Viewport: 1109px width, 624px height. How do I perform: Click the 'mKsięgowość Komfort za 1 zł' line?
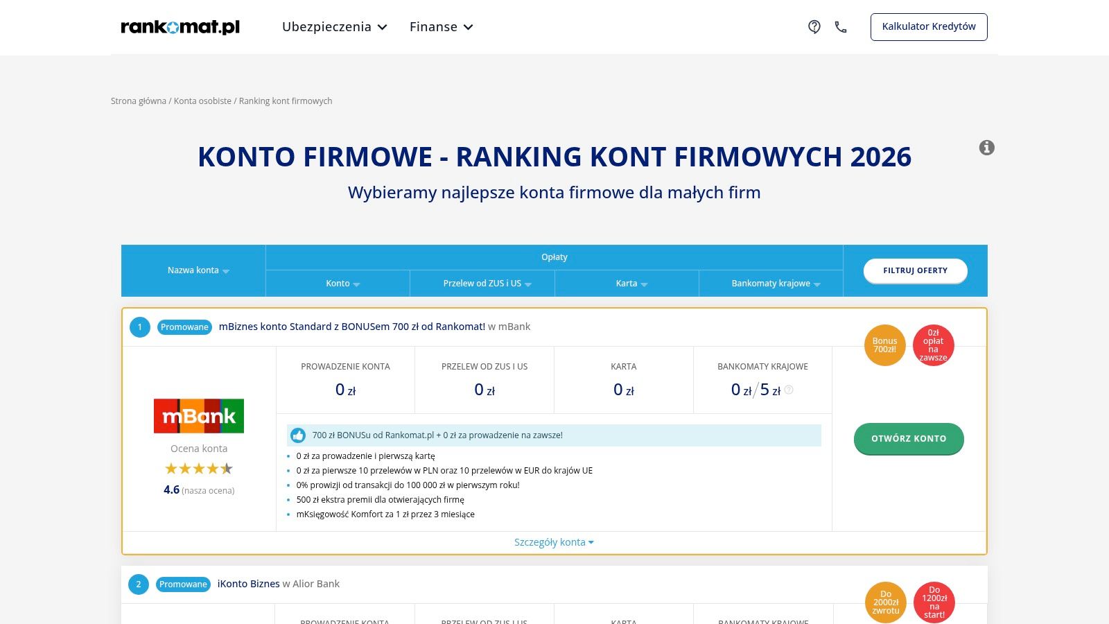click(385, 514)
